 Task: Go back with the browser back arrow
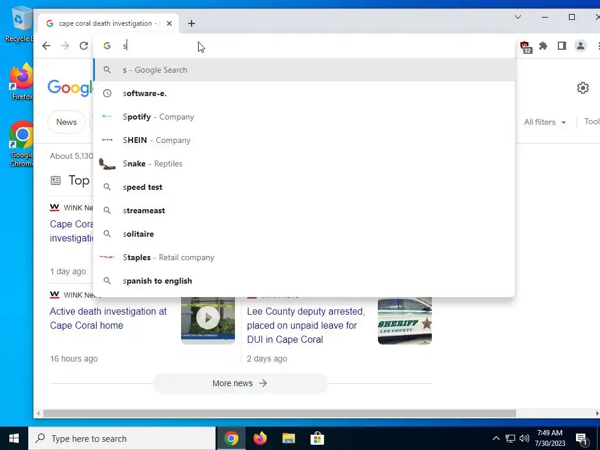coord(46,46)
